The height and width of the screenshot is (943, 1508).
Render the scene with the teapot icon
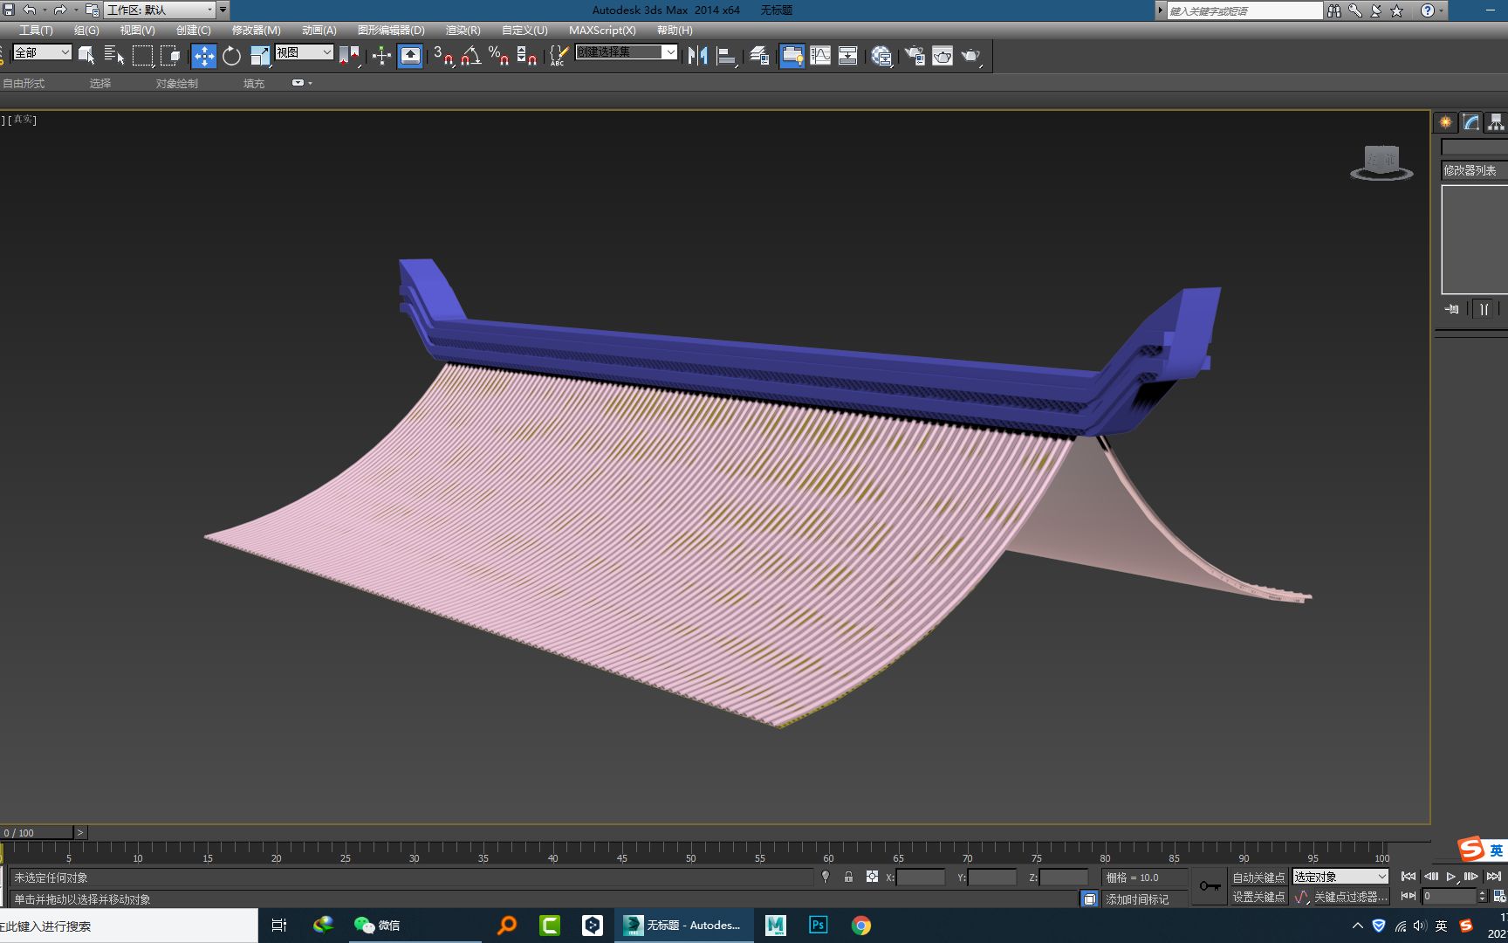(x=971, y=55)
